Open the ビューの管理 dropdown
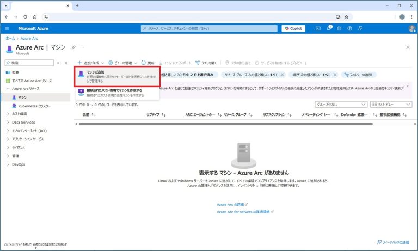This screenshot has width=418, height=251. (x=123, y=63)
